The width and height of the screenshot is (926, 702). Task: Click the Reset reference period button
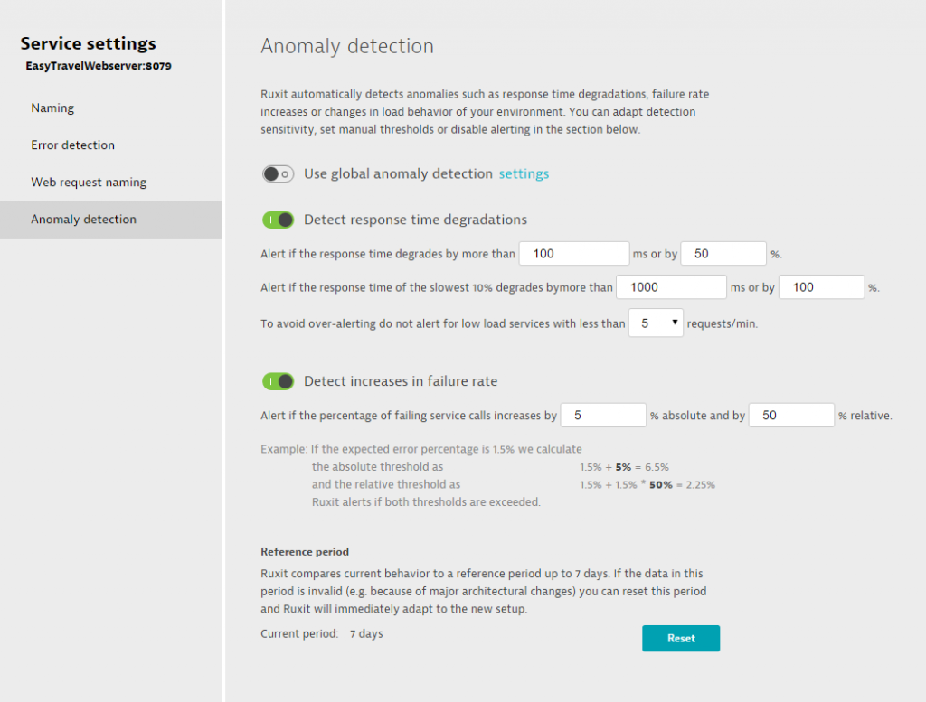681,638
